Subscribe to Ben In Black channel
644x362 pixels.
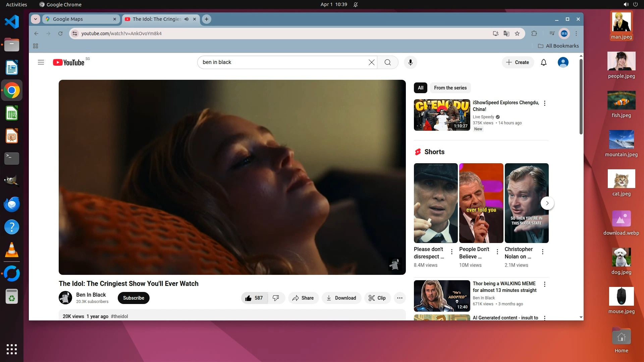point(133,298)
